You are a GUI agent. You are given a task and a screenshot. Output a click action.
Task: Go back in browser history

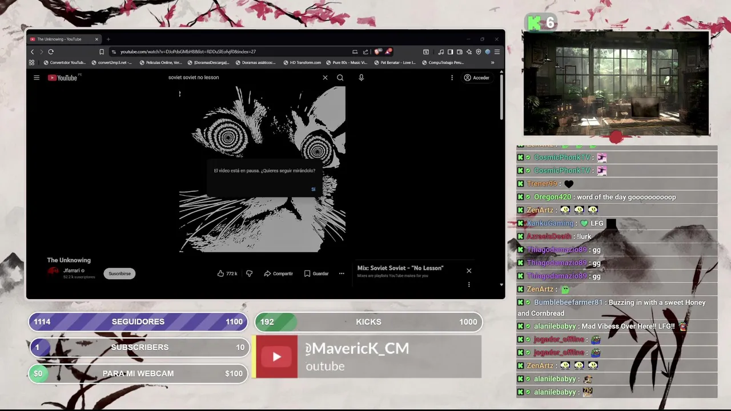[32, 51]
